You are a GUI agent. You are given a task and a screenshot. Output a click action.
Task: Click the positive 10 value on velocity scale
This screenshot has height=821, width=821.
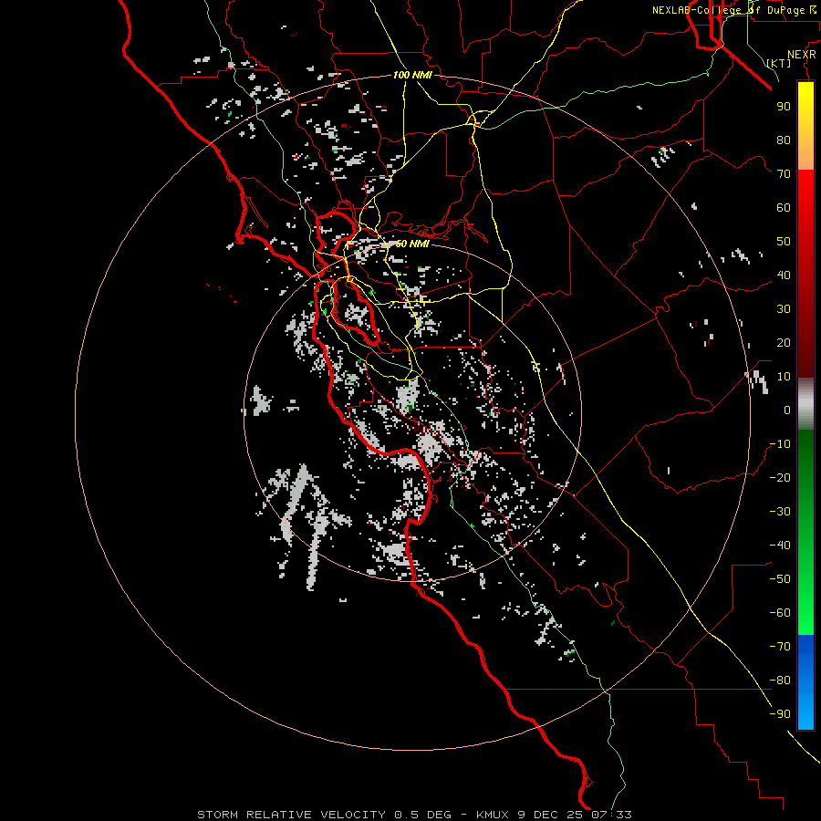[x=784, y=377]
